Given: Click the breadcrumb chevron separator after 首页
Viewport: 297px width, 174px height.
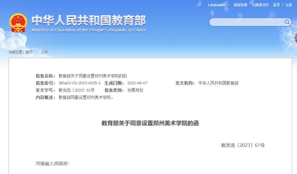Looking at the screenshot, I should click(37, 52).
